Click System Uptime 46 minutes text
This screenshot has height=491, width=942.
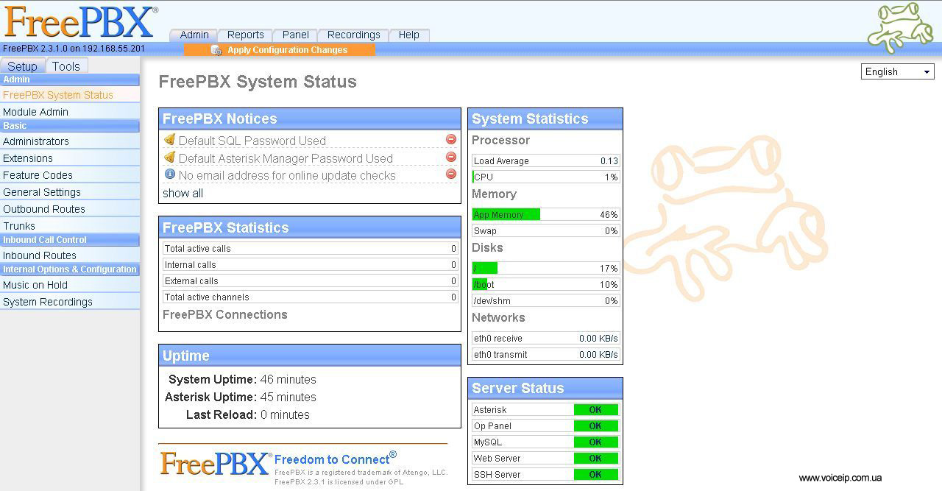point(242,380)
